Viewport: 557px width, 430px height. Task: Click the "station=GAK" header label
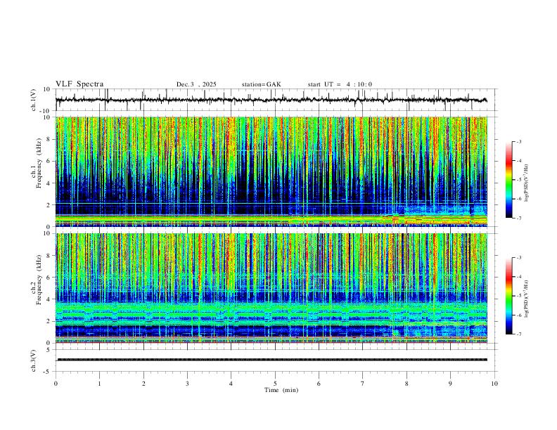click(261, 84)
